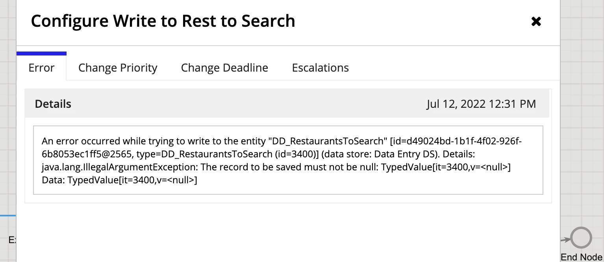Click the process canvas grid above End Node
This screenshot has width=604, height=262.
pos(582,118)
